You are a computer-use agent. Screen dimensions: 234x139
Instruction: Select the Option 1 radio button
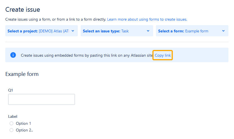pos(11,123)
